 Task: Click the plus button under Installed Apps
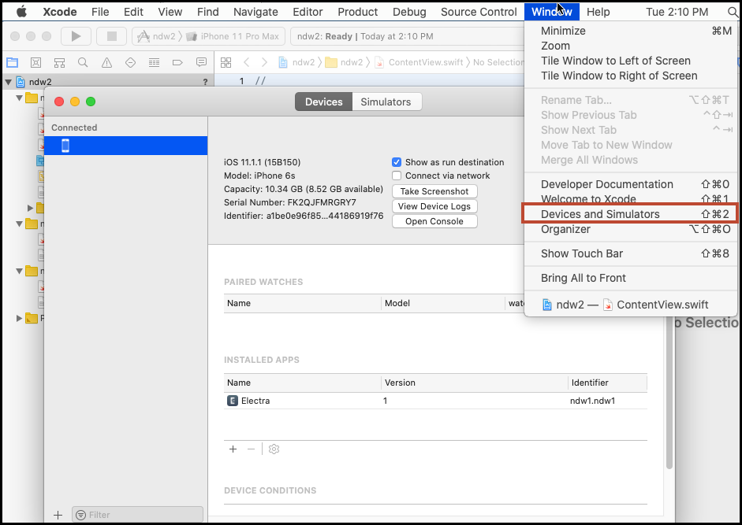click(233, 449)
